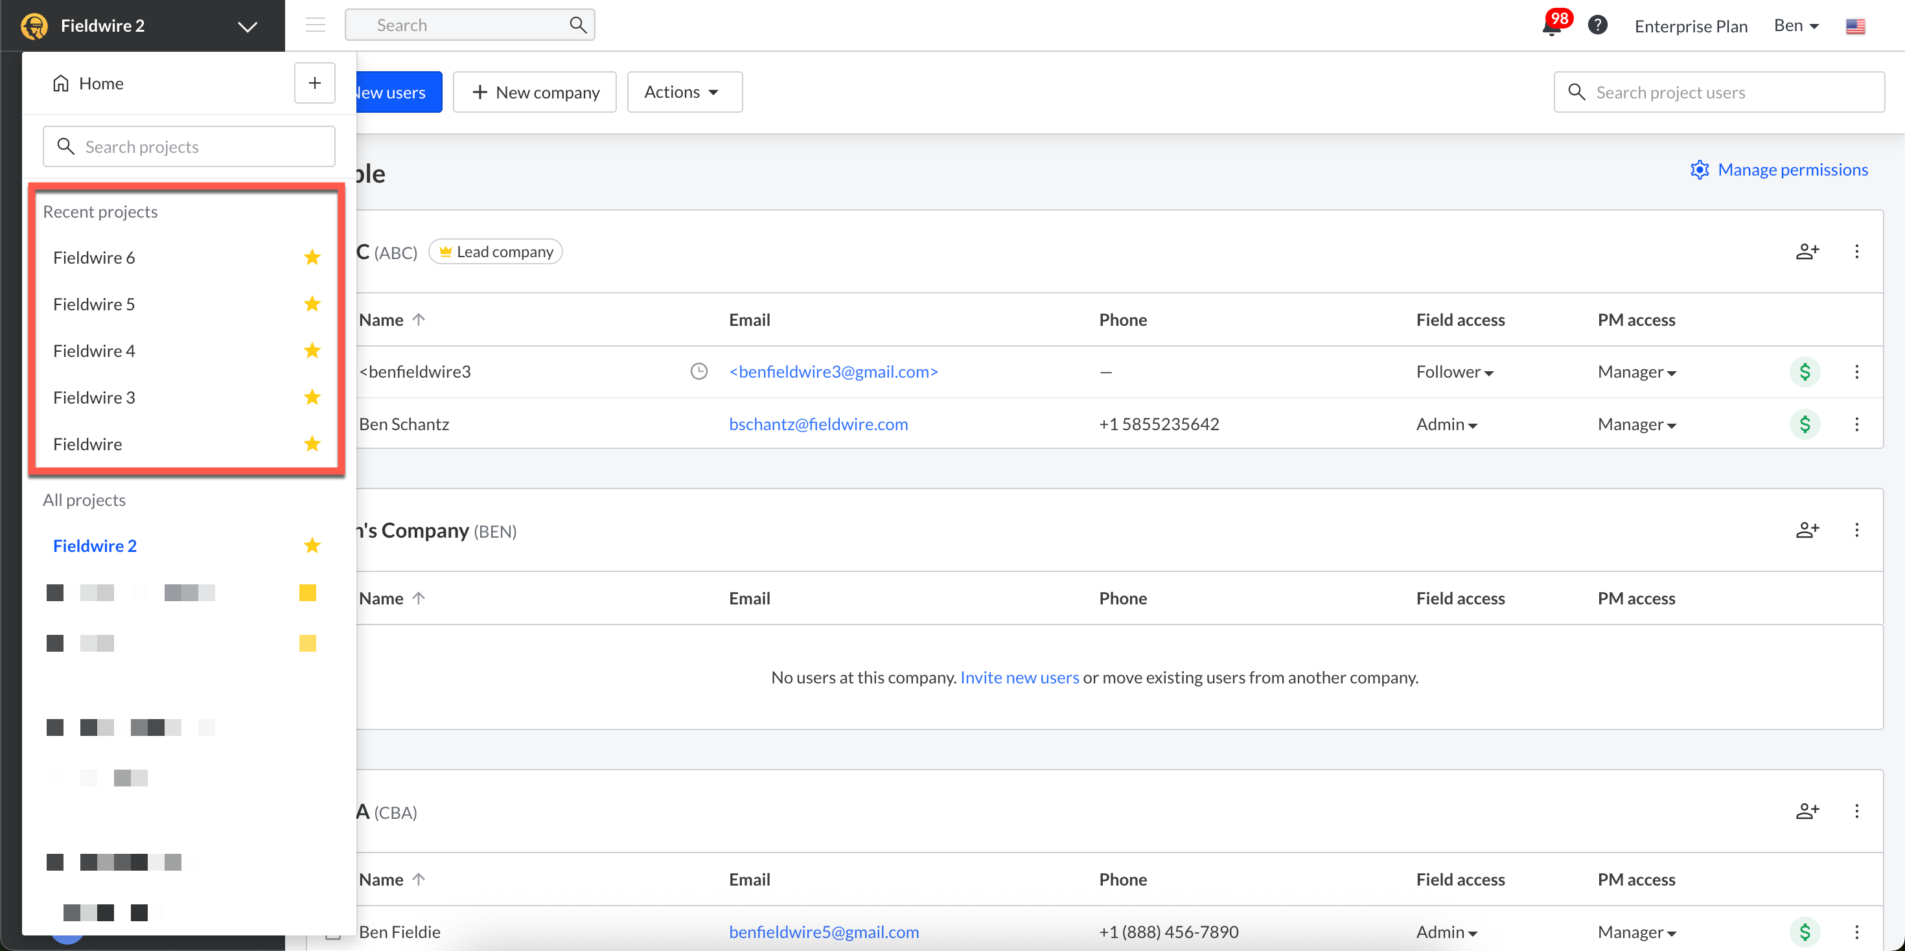Add user to Ben's Company icon
1905x951 pixels.
[x=1807, y=530]
